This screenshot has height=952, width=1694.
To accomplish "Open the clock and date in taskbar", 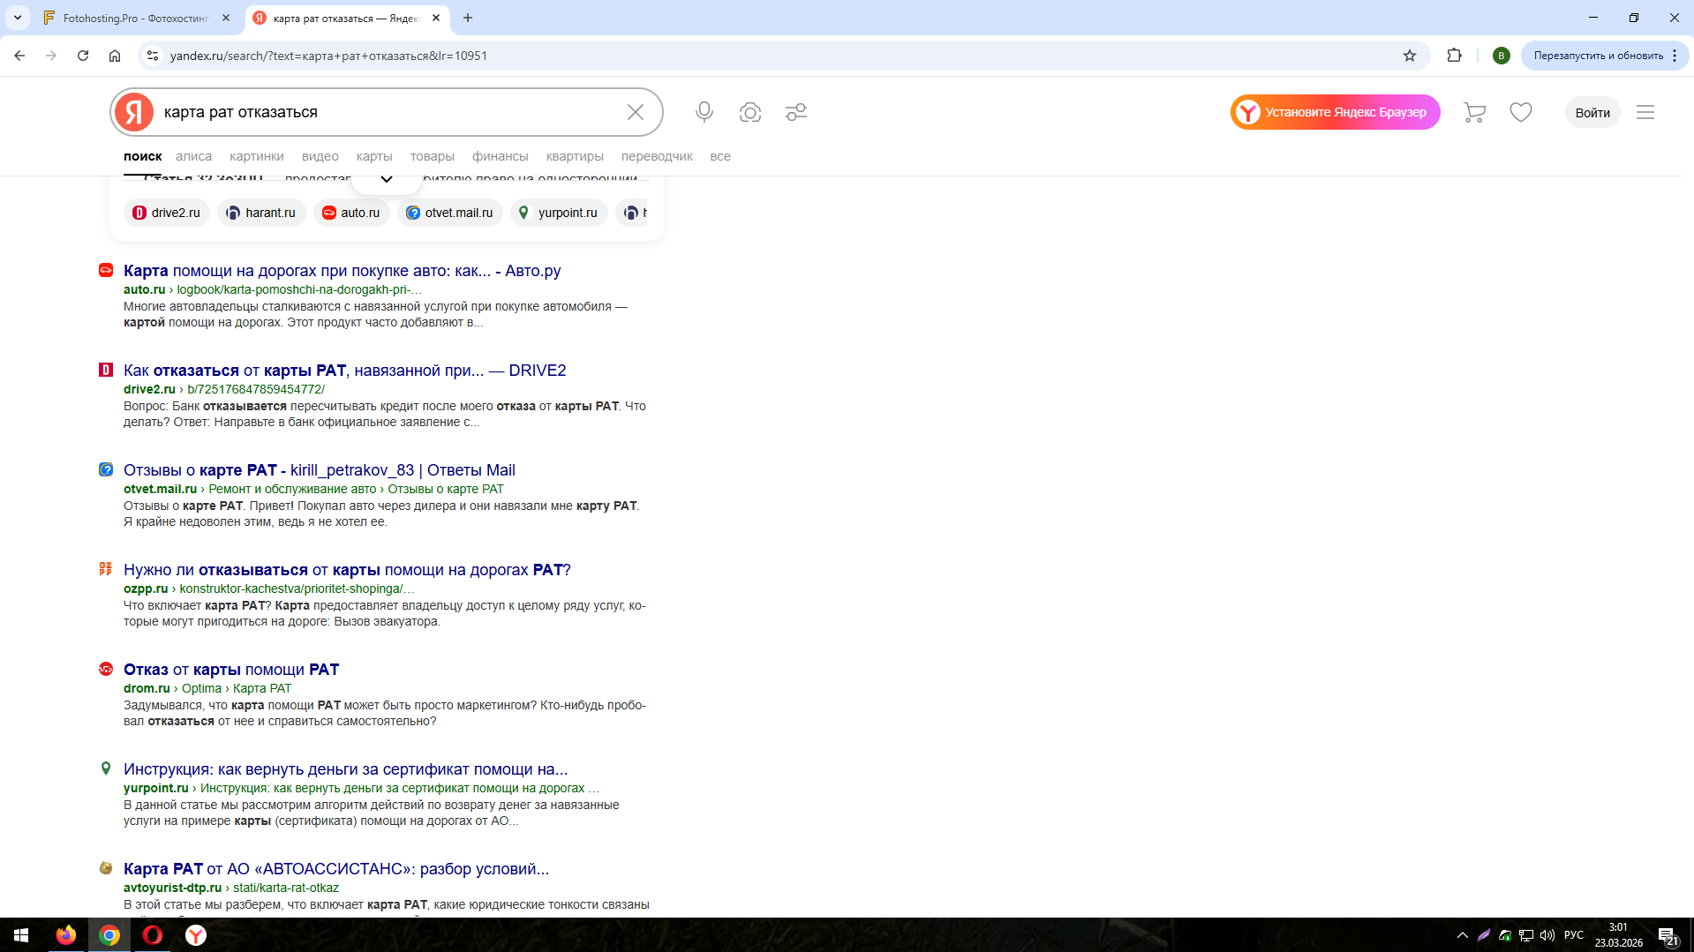I will (x=1618, y=935).
